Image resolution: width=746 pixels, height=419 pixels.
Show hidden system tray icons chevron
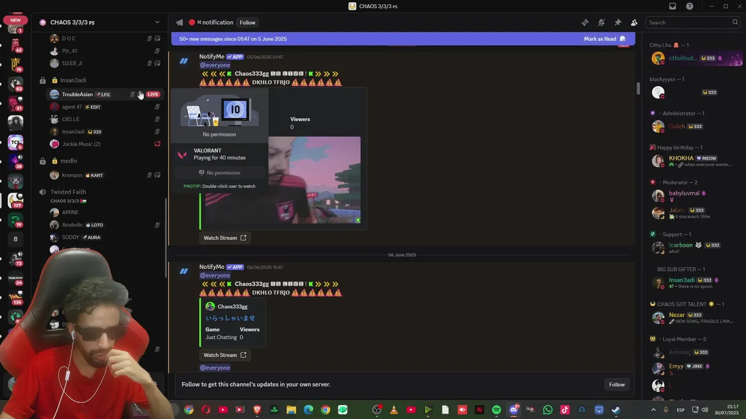pyautogui.click(x=654, y=410)
